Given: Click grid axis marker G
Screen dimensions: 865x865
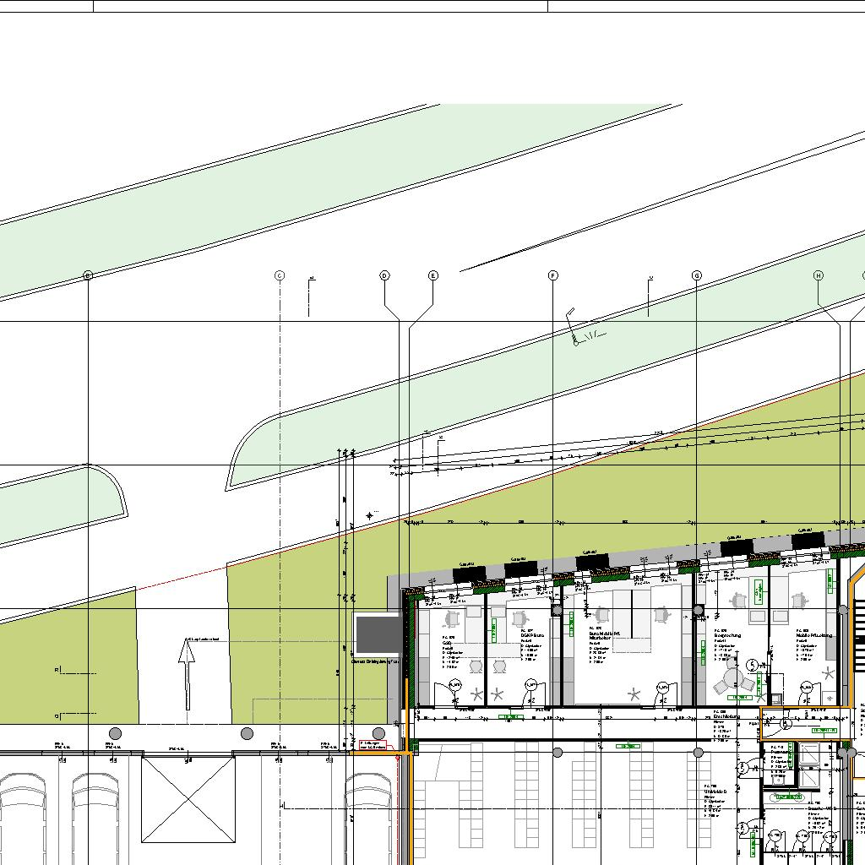Looking at the screenshot, I should [697, 275].
